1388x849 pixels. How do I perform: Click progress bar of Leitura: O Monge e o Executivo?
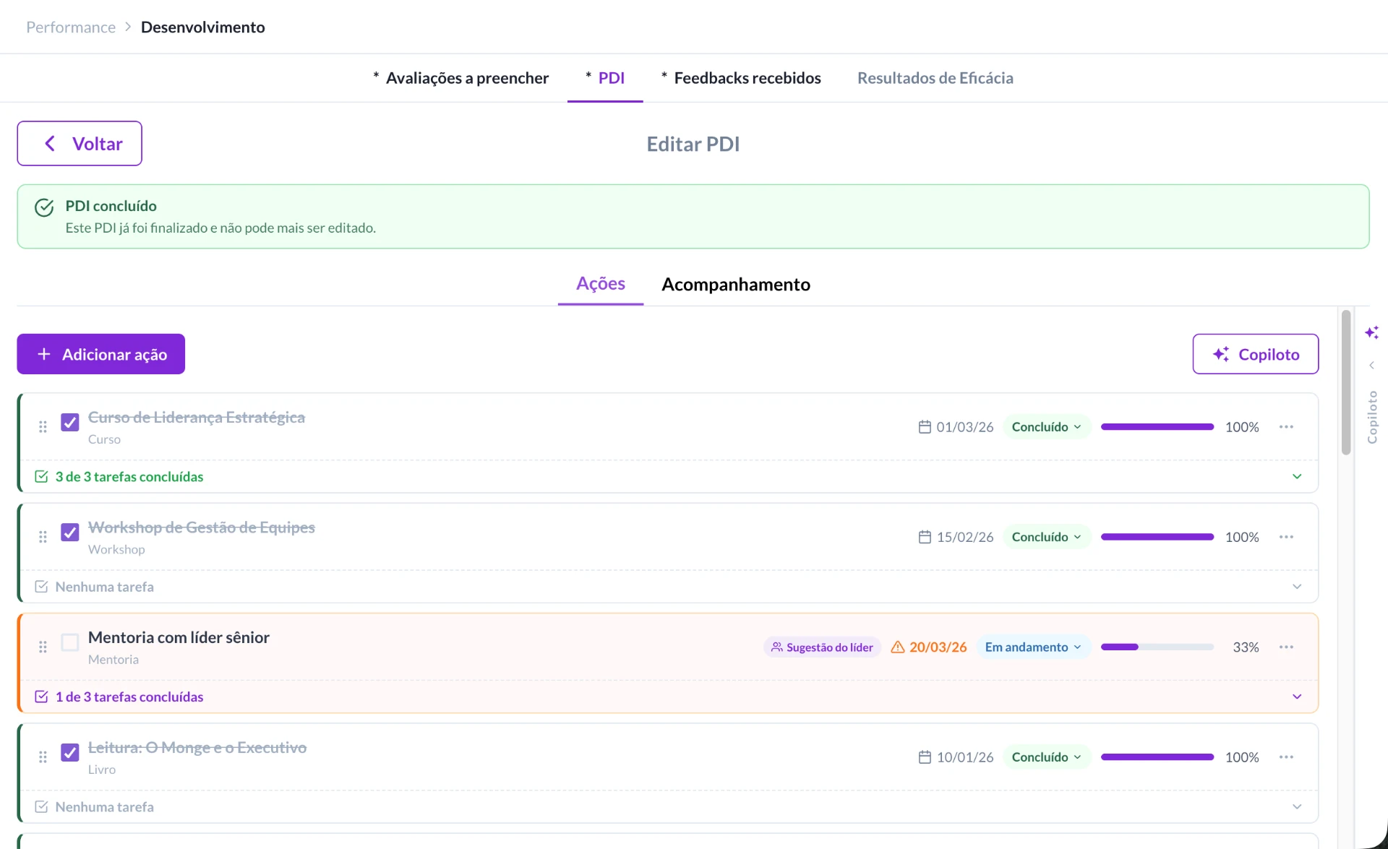(x=1157, y=757)
